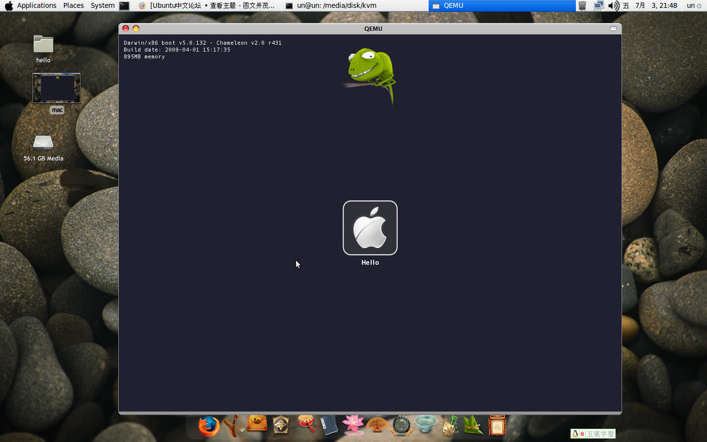Viewport: 707px width, 442px height.
Task: Launch Firefox from the dock
Action: point(209,426)
